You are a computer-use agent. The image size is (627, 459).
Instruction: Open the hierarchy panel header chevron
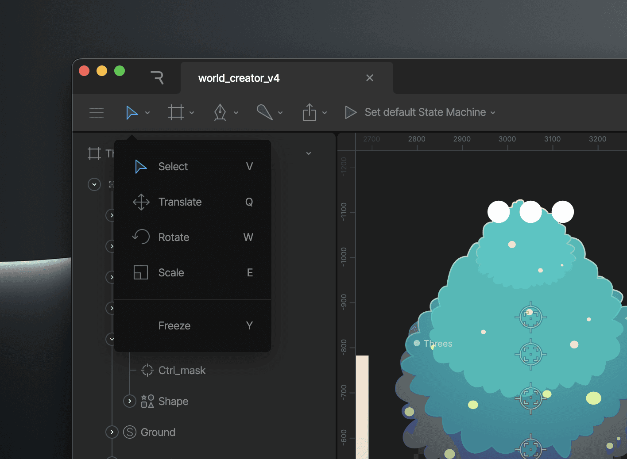(309, 153)
